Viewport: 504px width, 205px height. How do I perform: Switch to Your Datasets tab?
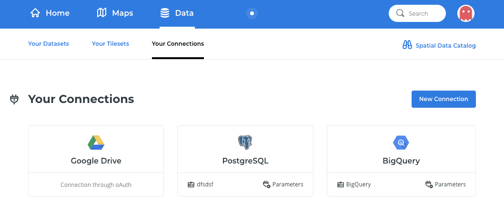pyautogui.click(x=49, y=44)
